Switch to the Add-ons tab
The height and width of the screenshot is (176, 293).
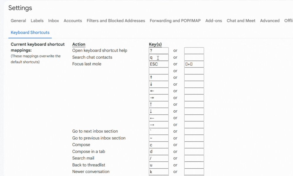[x=214, y=21]
